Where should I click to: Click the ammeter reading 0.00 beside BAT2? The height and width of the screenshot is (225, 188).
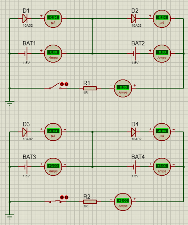click(x=162, y=54)
